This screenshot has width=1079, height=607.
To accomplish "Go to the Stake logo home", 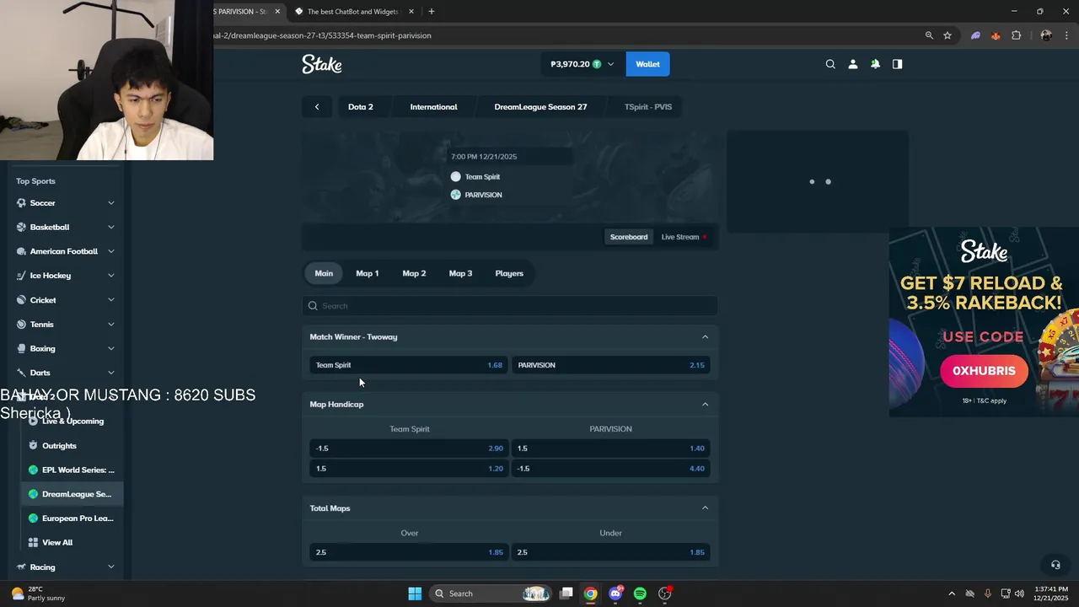I will [322, 64].
